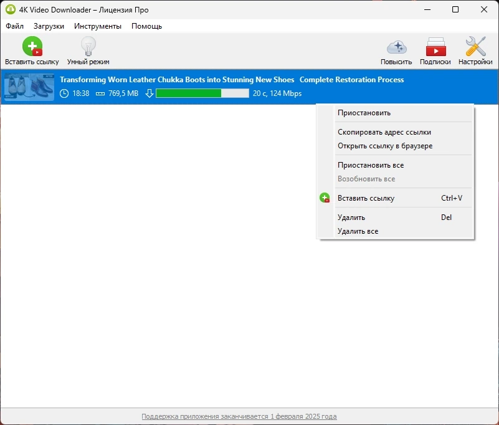Open the Файл menu
The image size is (499, 425).
(14, 26)
